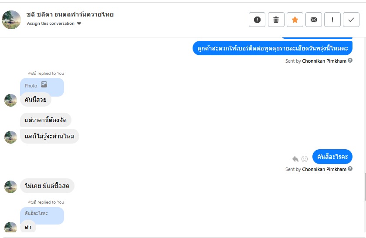Click avatar beside ไม่เคย มีแต่ซื้อสด message
366x238 pixels.
click(10, 187)
